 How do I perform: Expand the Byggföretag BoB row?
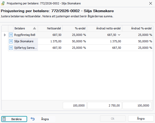point(5,35)
